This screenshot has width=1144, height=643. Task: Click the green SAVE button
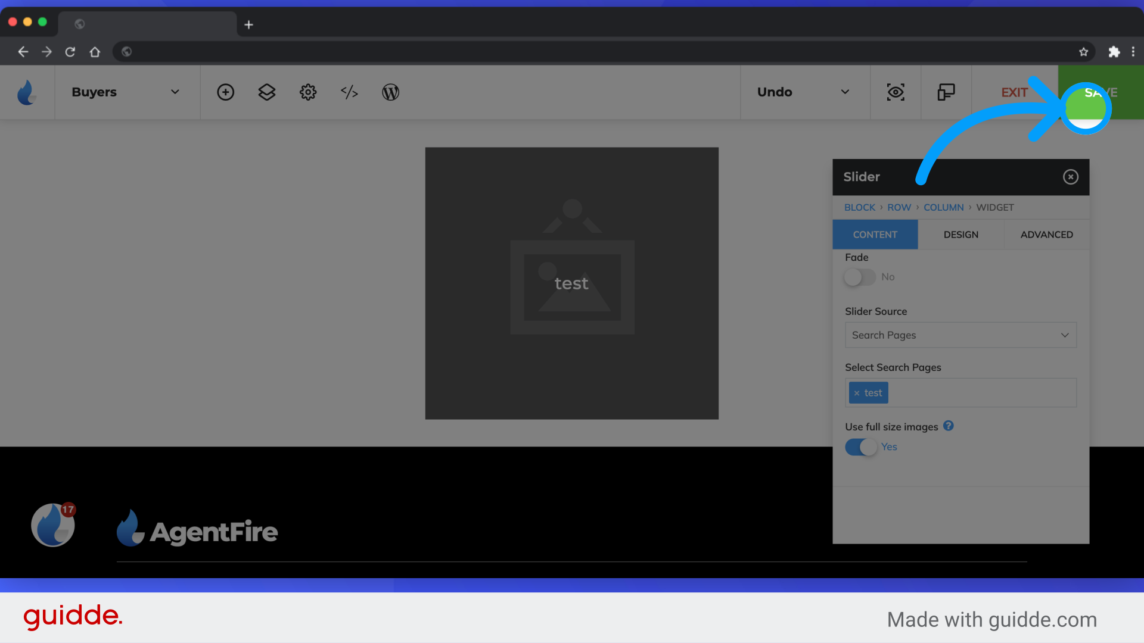click(1101, 92)
